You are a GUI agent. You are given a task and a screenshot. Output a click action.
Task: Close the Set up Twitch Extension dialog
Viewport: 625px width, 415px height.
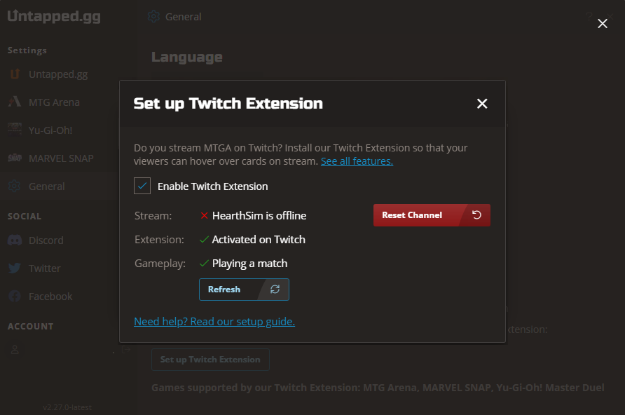[x=482, y=104]
